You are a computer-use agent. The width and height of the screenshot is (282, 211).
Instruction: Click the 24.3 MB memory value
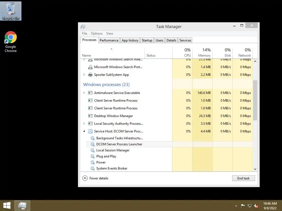pyautogui.click(x=205, y=116)
